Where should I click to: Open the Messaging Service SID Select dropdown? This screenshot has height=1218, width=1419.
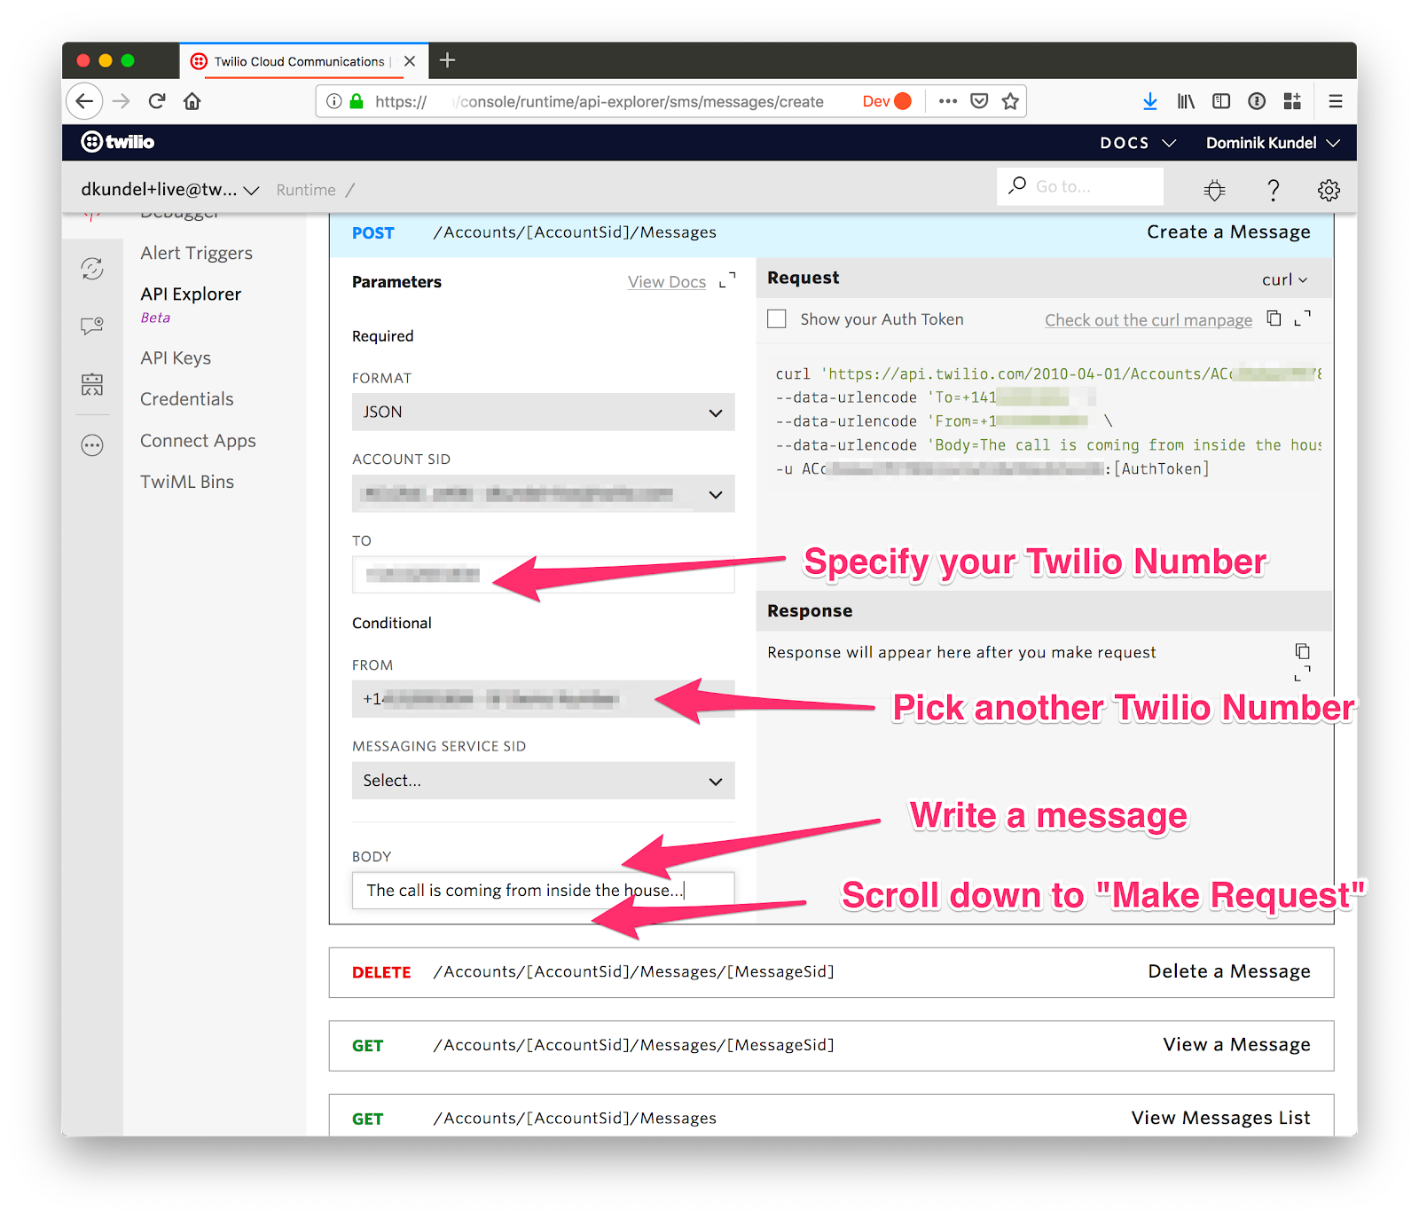tap(543, 781)
